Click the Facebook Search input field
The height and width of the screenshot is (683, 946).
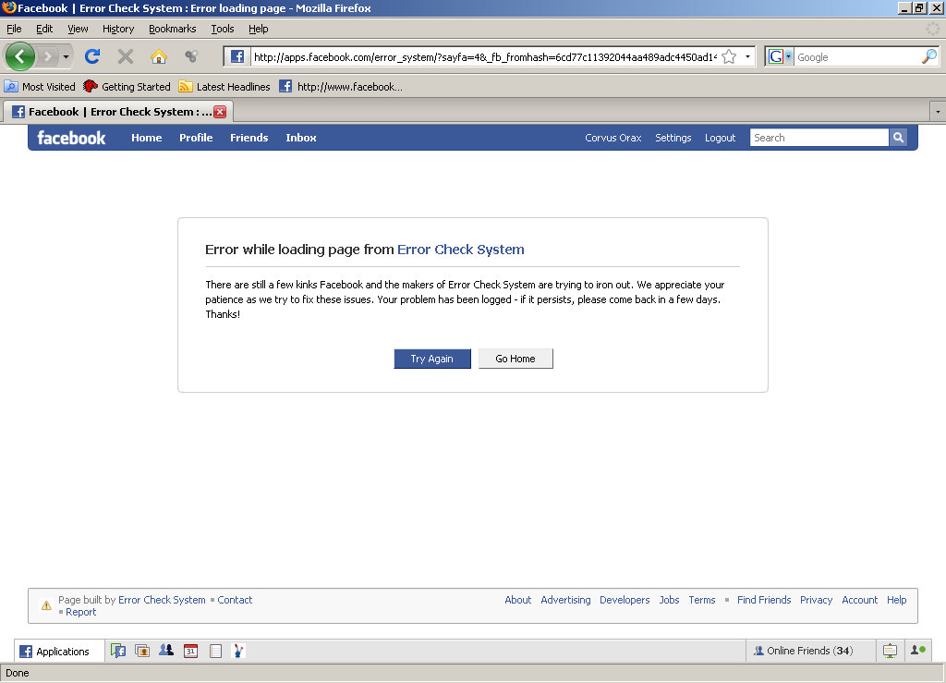pyautogui.click(x=818, y=138)
